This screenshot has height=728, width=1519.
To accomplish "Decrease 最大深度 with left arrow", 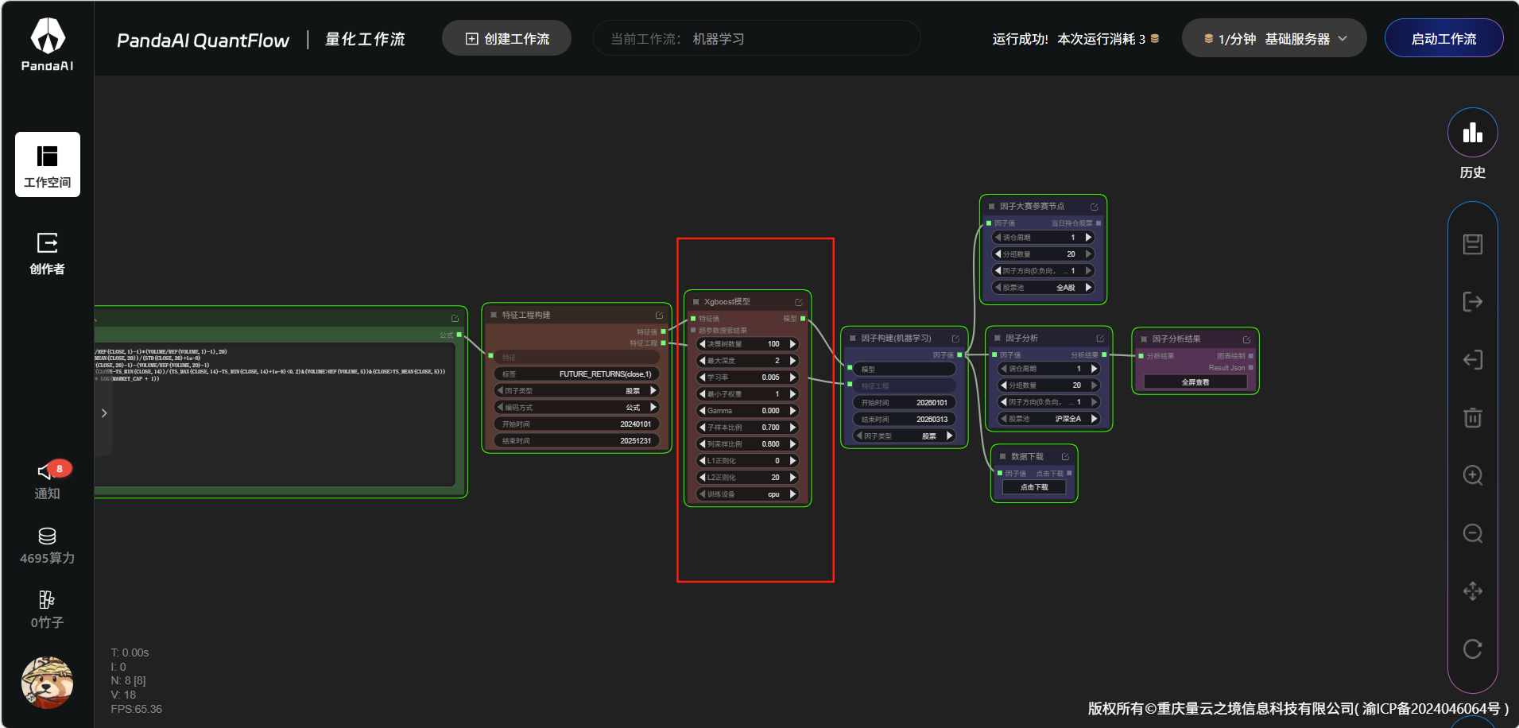I will click(x=702, y=361).
